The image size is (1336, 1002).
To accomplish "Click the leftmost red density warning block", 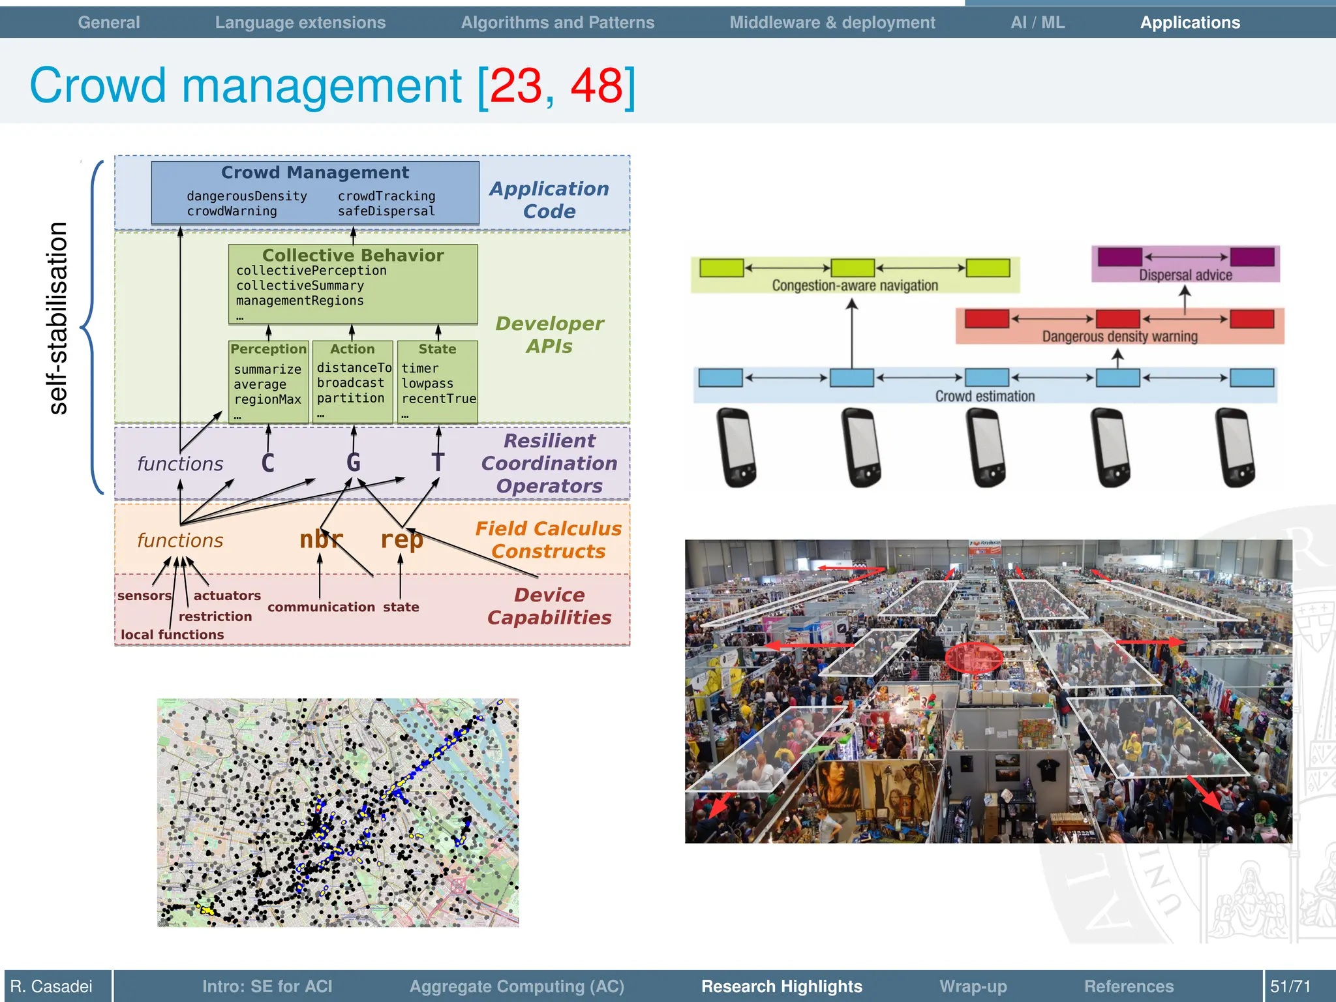I will coord(986,319).
